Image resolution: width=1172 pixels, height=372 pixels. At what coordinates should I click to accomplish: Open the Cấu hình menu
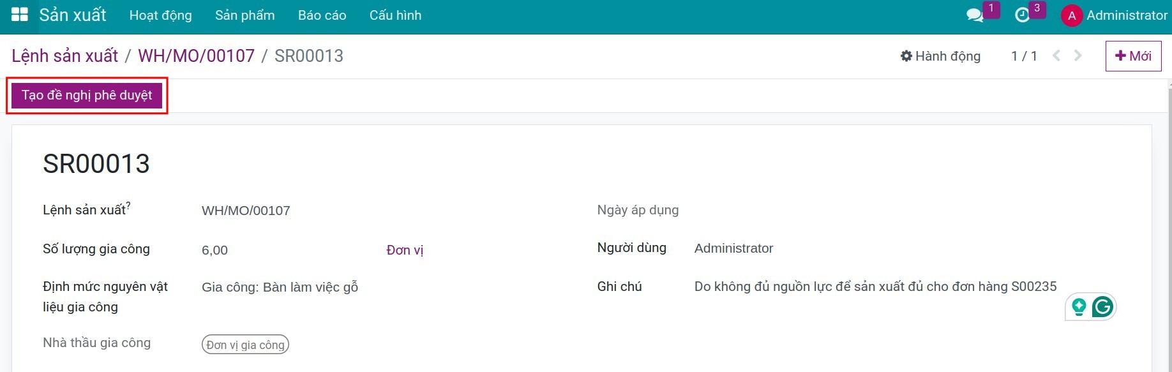tap(395, 15)
